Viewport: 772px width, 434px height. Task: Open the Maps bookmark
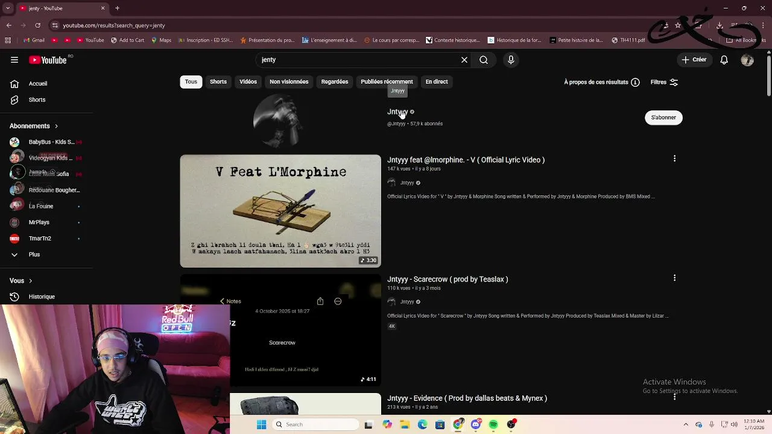[x=161, y=40]
